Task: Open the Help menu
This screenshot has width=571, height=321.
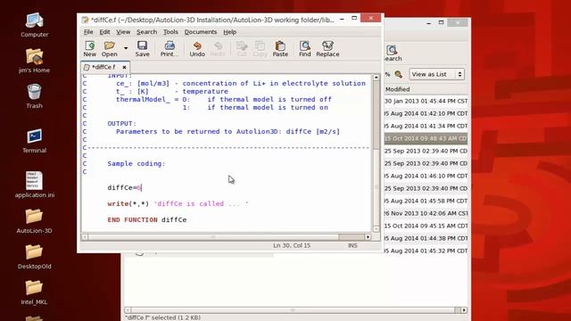Action: click(x=230, y=32)
